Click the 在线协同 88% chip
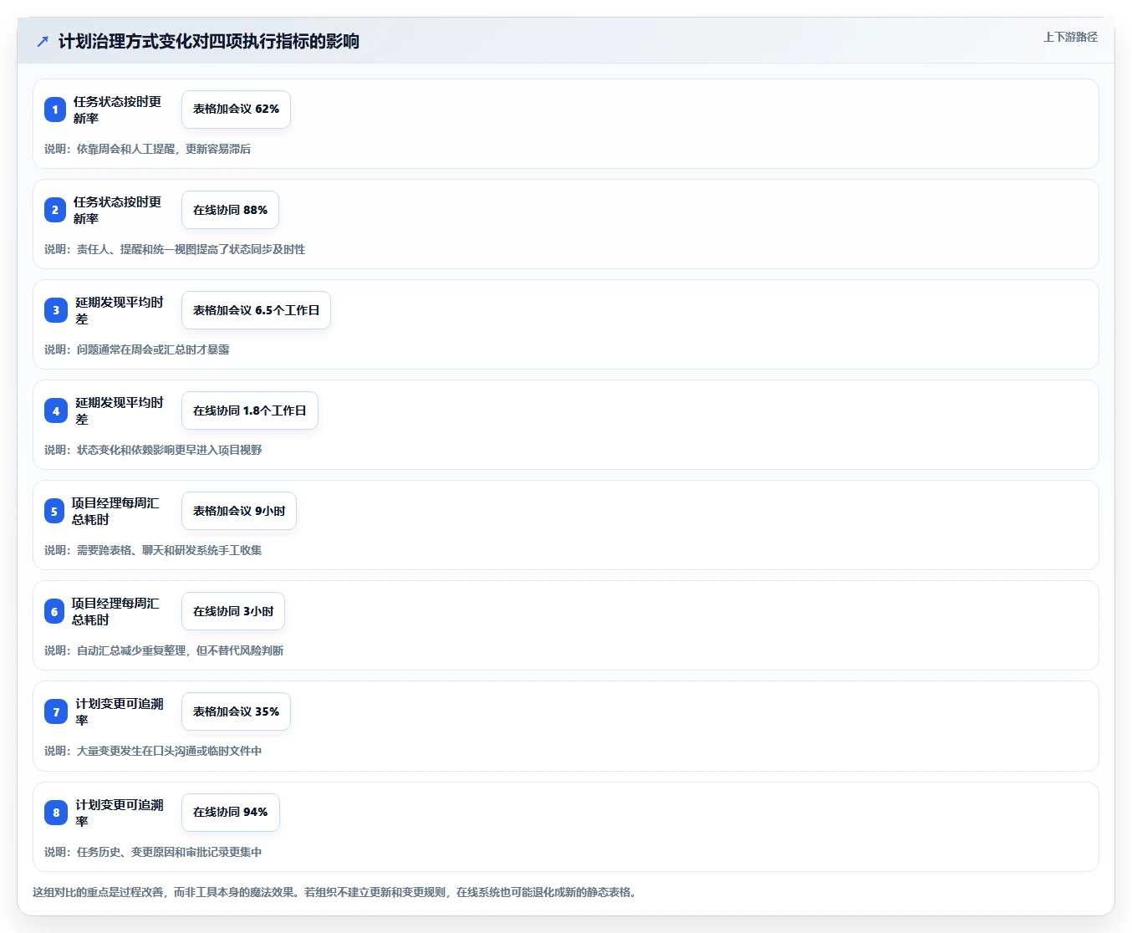 pos(230,210)
